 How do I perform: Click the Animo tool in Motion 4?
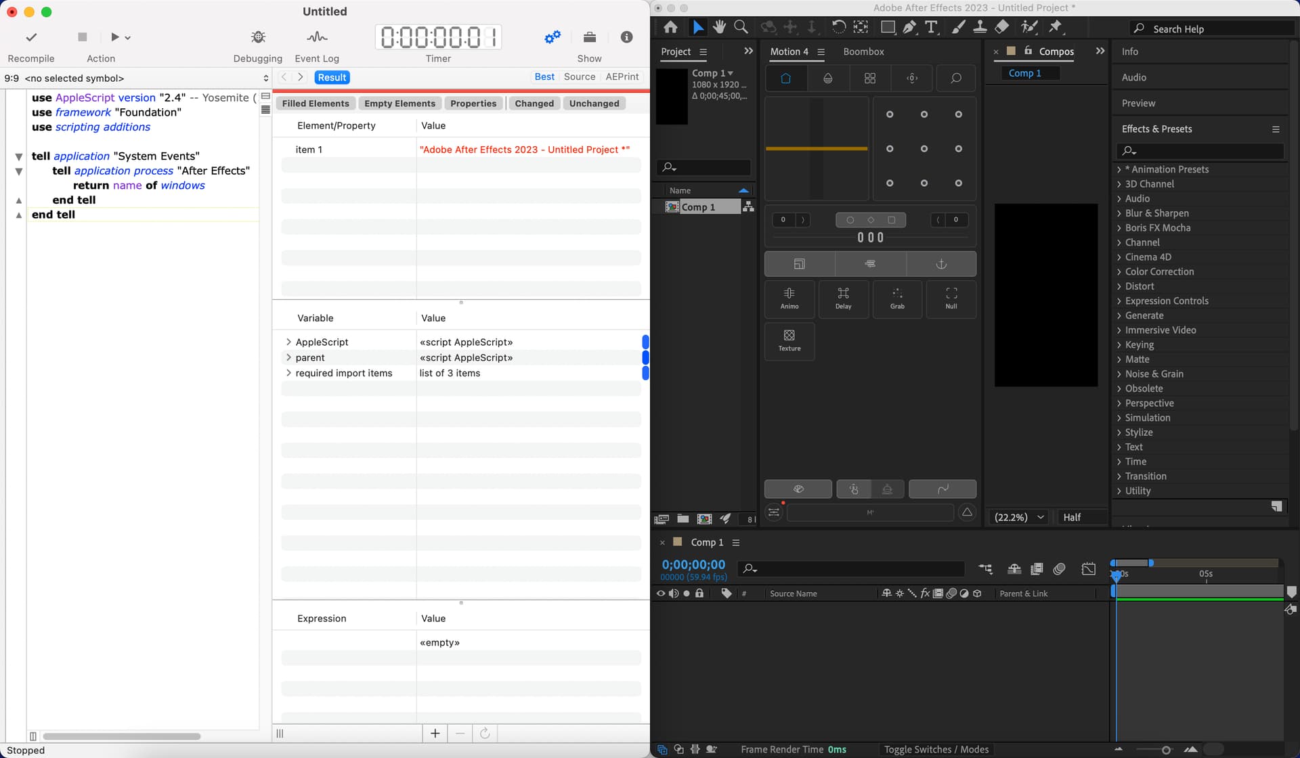click(x=789, y=298)
